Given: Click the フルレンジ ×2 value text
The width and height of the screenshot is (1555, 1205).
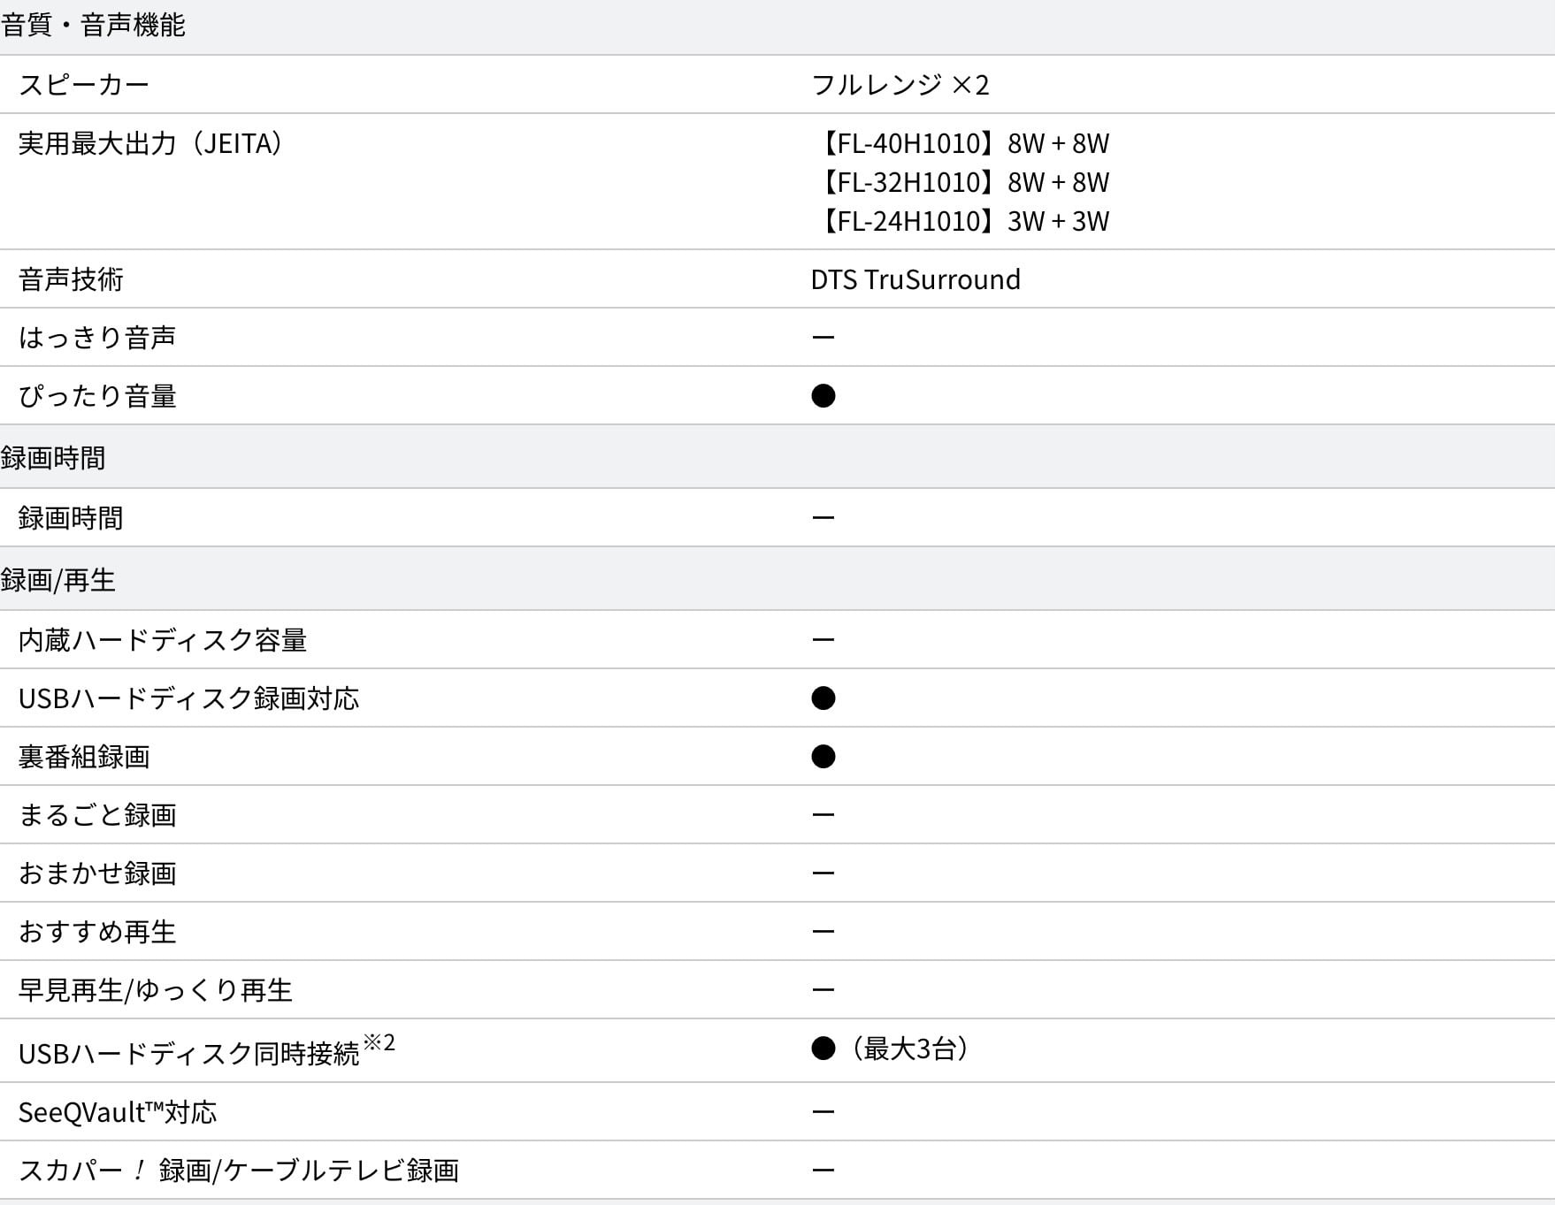Looking at the screenshot, I should click(900, 84).
